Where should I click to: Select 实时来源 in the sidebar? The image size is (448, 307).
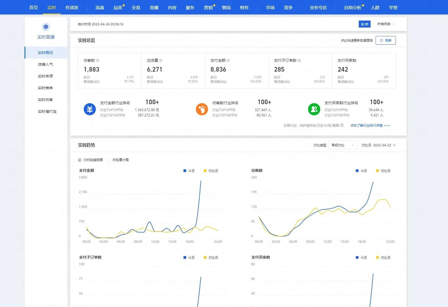click(46, 76)
